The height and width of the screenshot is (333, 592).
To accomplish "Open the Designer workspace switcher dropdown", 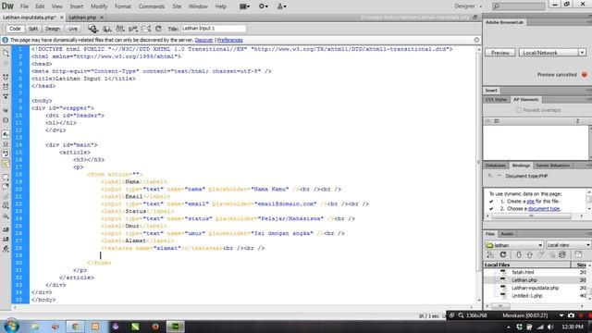I will pos(468,6).
